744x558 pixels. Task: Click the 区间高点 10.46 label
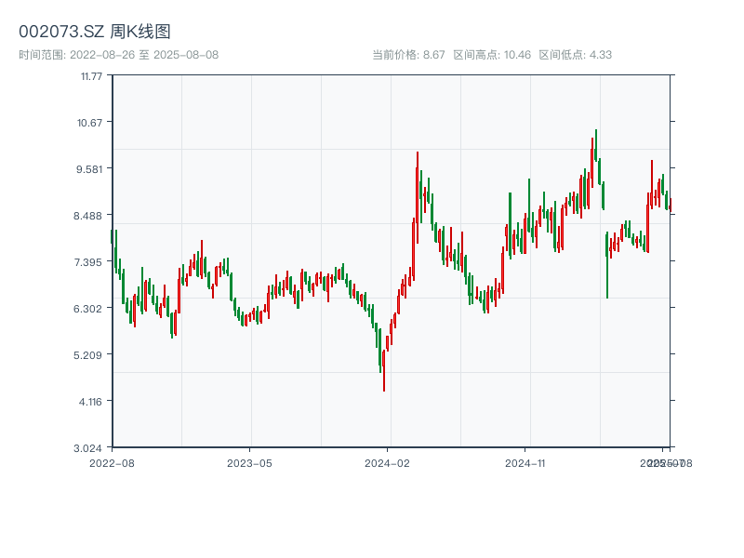click(492, 55)
